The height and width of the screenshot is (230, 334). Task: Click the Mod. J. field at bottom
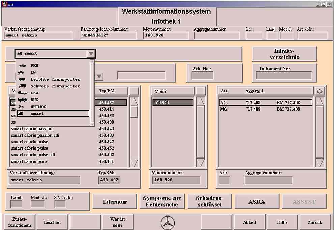tap(37, 204)
